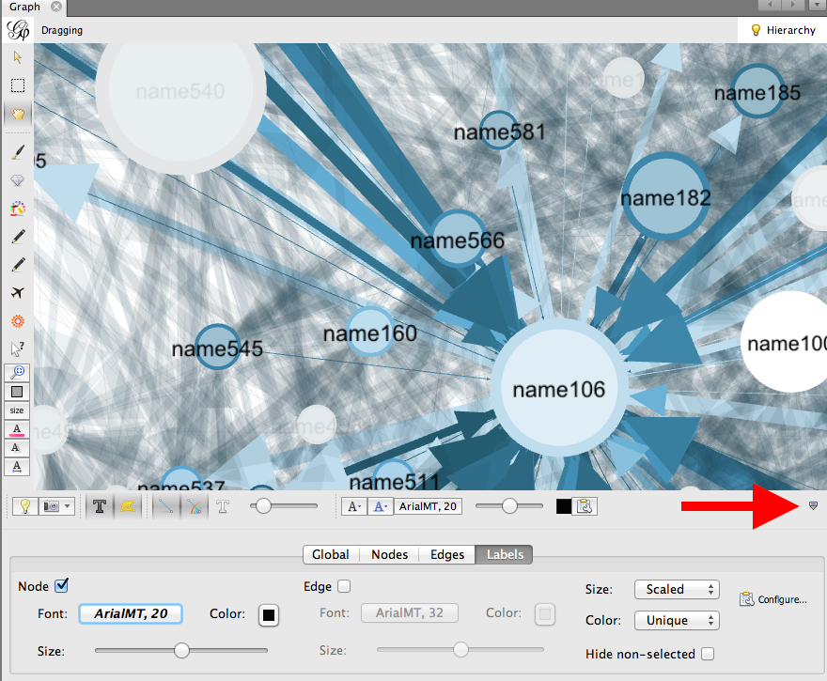Image resolution: width=827 pixels, height=681 pixels.
Task: Click the Configure... button
Action: tap(773, 599)
